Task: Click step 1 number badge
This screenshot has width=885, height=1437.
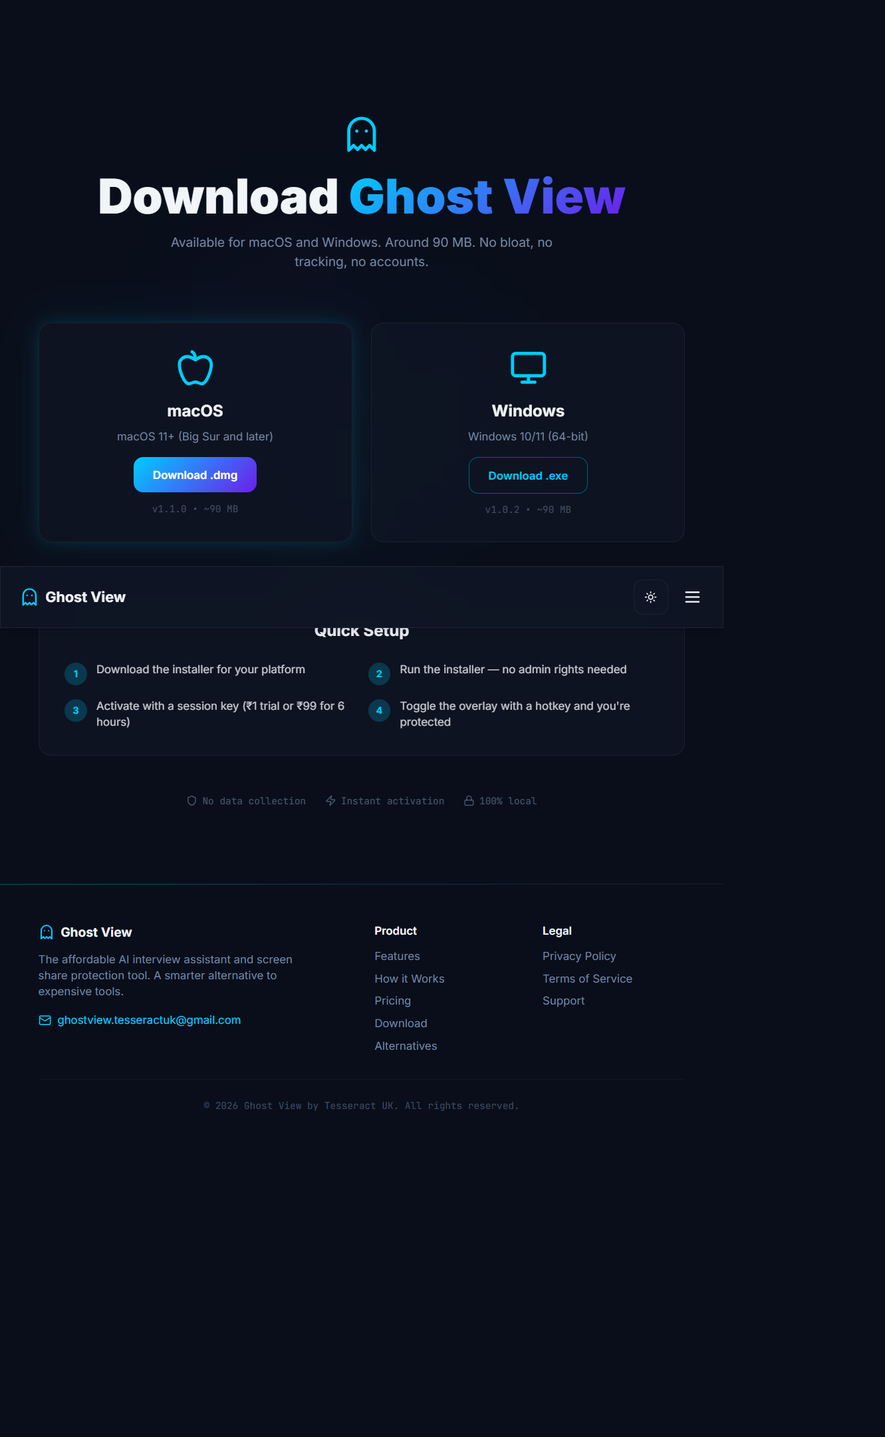Action: pyautogui.click(x=76, y=674)
